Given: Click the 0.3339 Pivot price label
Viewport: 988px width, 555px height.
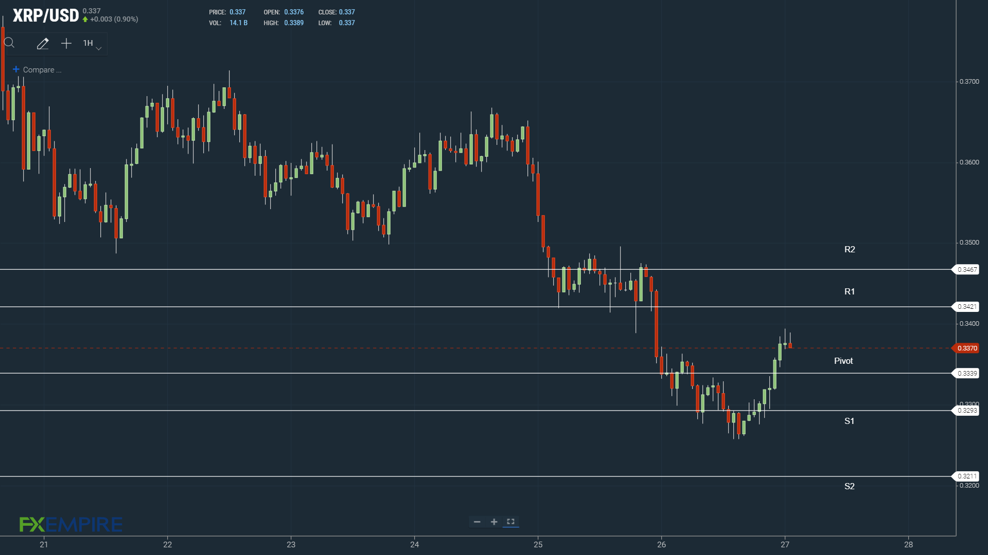Looking at the screenshot, I should pyautogui.click(x=967, y=374).
